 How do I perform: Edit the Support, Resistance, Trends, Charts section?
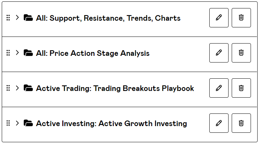[219, 18]
